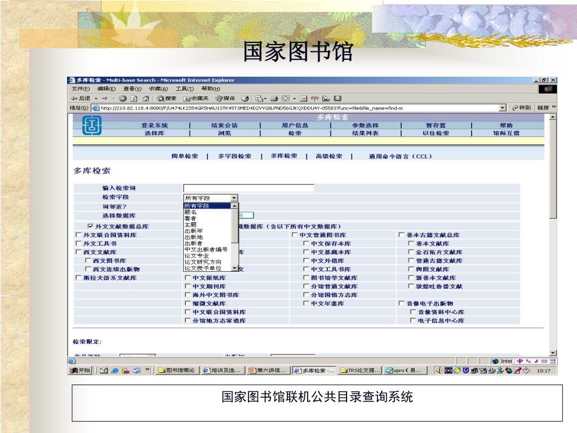Check the 外文联合国资料库 checkbox

click(x=78, y=235)
